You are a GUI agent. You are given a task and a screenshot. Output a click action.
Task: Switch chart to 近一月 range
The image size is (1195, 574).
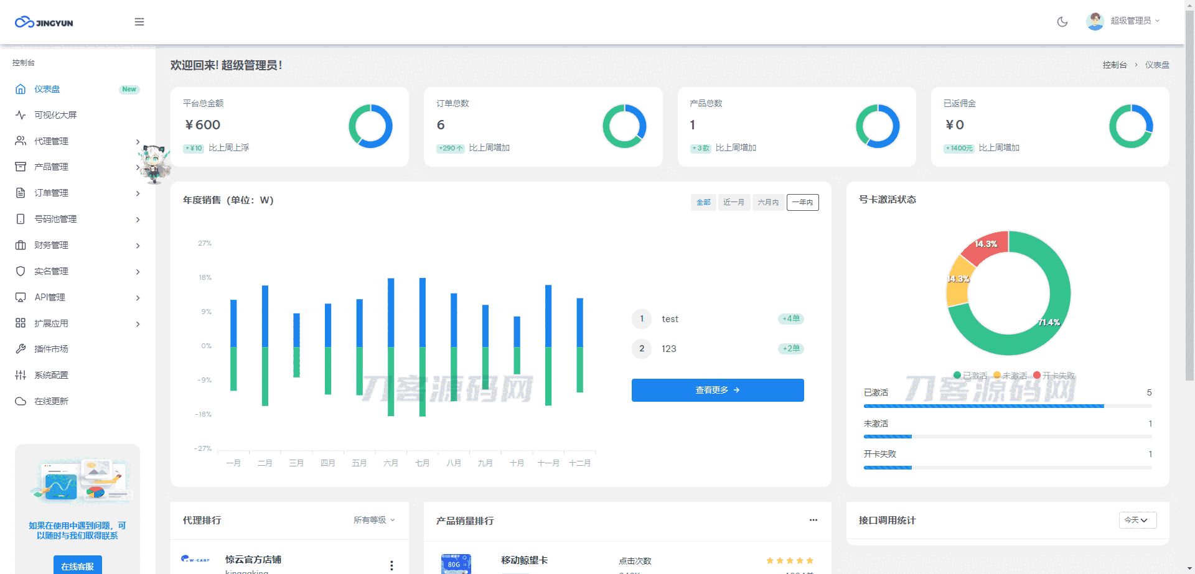(x=734, y=202)
